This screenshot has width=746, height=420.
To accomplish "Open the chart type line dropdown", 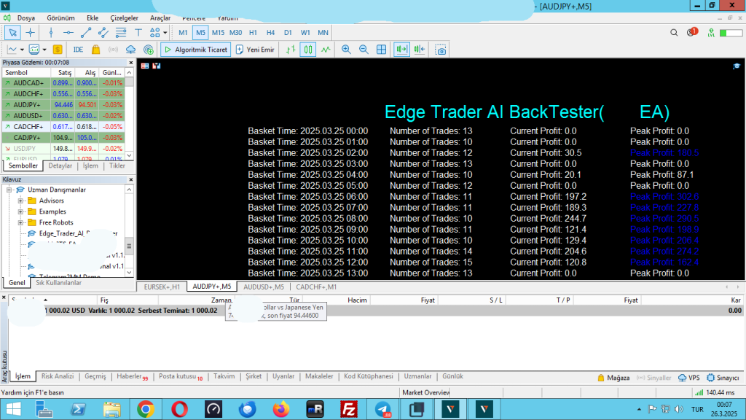I will 22,50.
